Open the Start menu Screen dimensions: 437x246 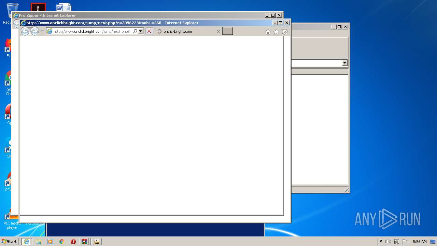[9, 242]
